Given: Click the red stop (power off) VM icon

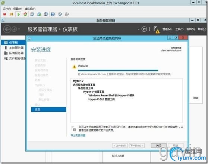Looking at the screenshot, I should click(4, 14).
